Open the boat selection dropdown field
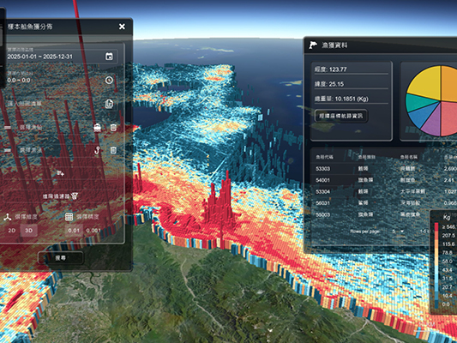The height and width of the screenshot is (343, 457). click(50, 128)
